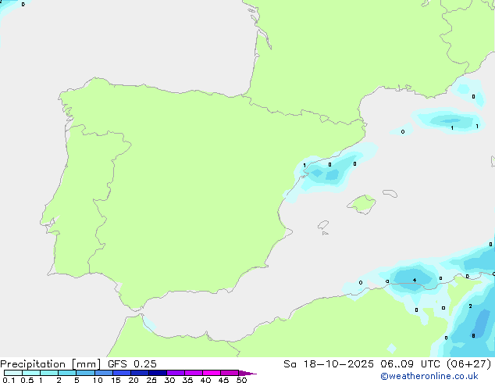This screenshot has width=495, height=383.
Task: Click the Ibiza island on the map
Action: pos(323,225)
